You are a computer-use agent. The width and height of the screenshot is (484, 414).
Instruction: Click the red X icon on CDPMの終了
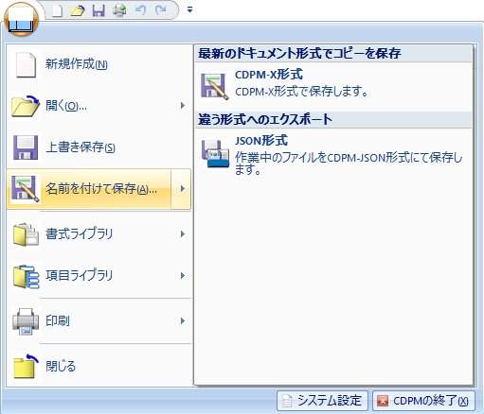tap(383, 401)
